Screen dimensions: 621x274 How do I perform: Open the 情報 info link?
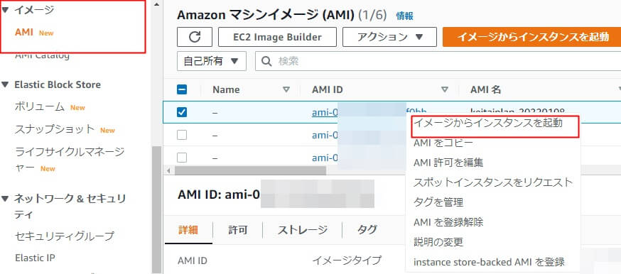tap(404, 16)
